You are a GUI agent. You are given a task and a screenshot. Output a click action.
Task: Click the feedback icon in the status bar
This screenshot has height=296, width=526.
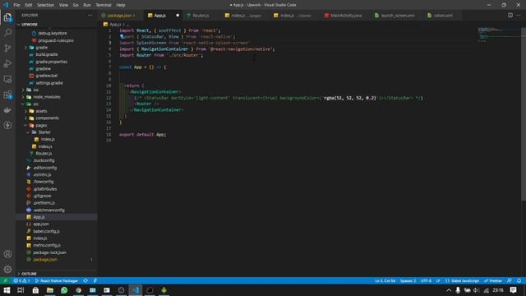[x=510, y=280]
